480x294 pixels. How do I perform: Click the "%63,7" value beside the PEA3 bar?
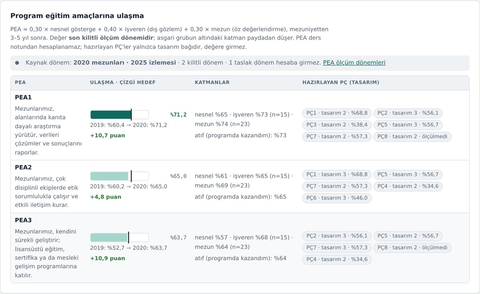pyautogui.click(x=178, y=237)
